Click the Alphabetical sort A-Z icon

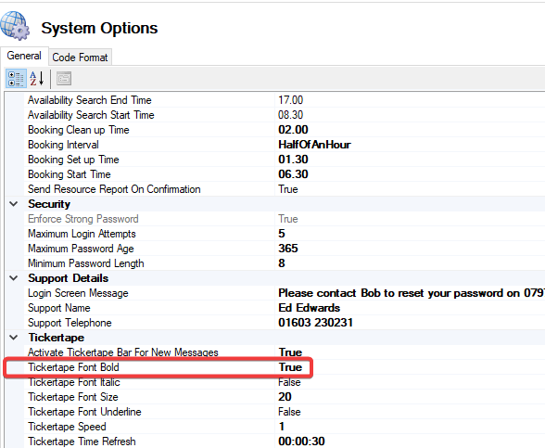[x=36, y=79]
